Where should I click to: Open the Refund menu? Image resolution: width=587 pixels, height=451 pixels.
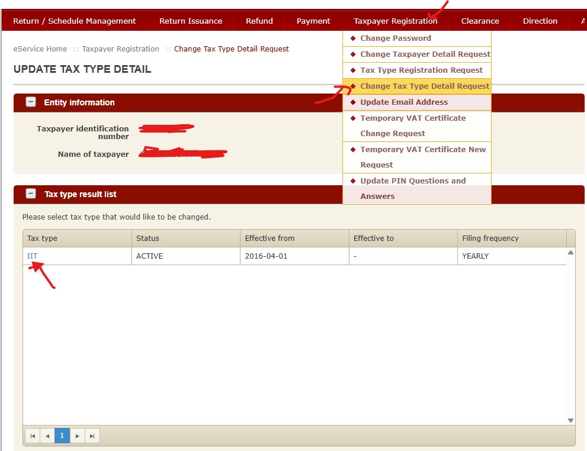259,21
